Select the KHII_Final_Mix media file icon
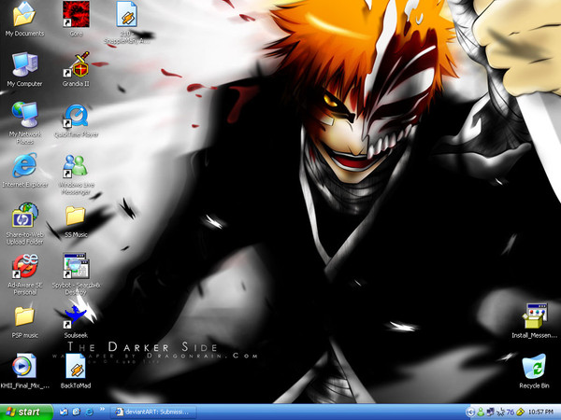The width and height of the screenshot is (561, 420). coord(24,366)
